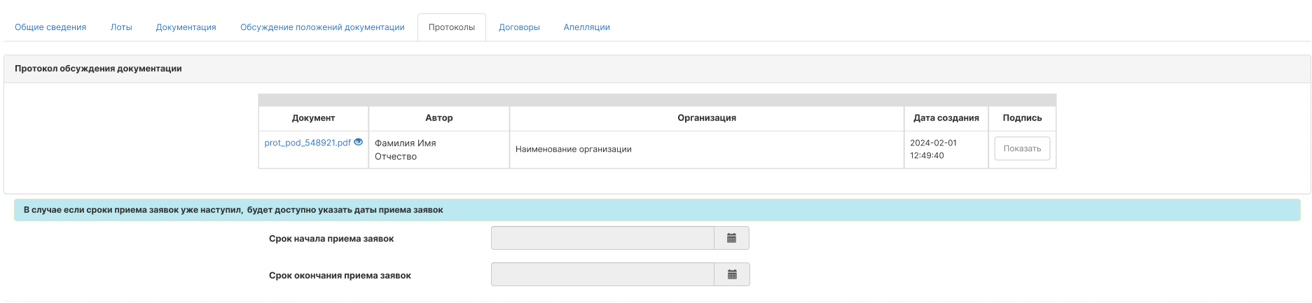Open the Апелляции tab
Viewport: 1312px width, 303px height.
587,27
